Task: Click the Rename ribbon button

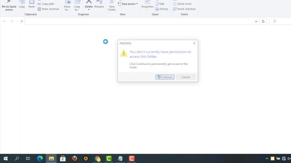Action: pyautogui.click(x=99, y=5)
